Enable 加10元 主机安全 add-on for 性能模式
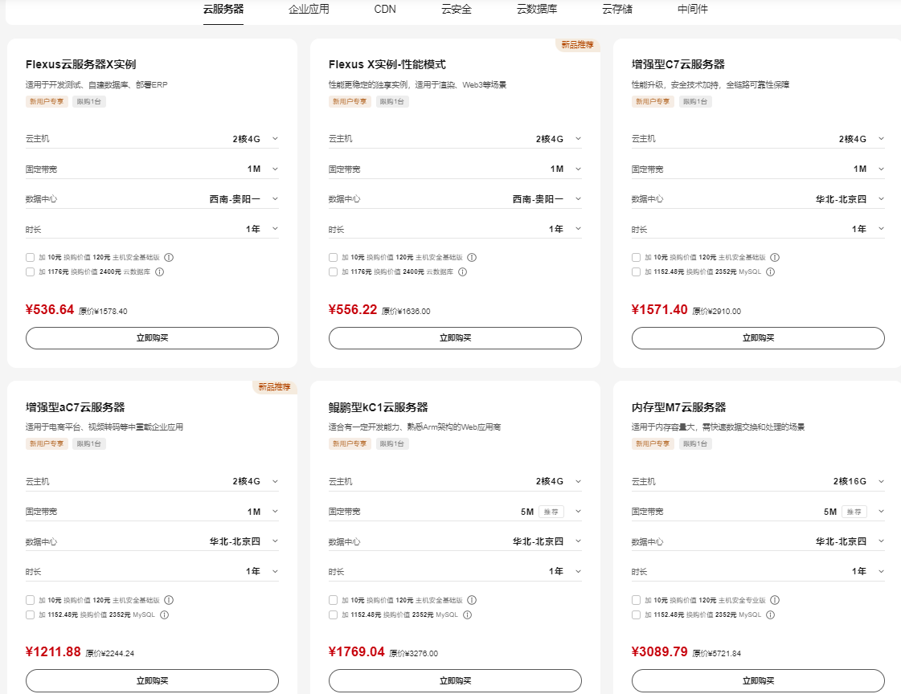The width and height of the screenshot is (901, 694). 333,257
